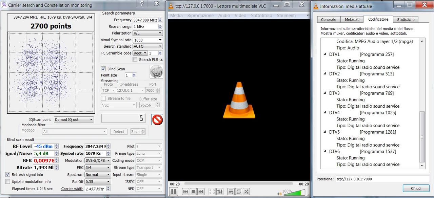This screenshot has height=198, width=434.
Task: Click RF Level -45 dBm stepper
Action: tap(56, 146)
